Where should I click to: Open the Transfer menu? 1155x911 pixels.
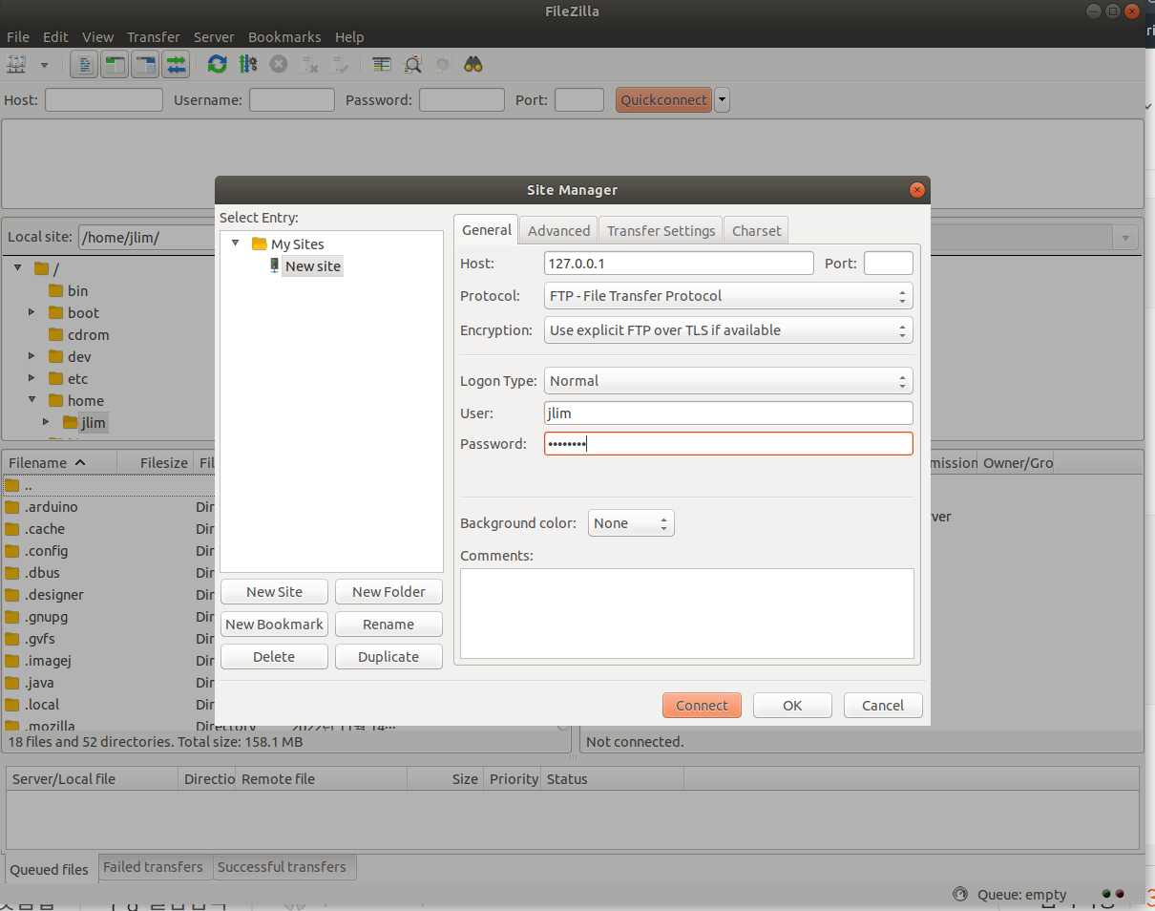point(154,37)
